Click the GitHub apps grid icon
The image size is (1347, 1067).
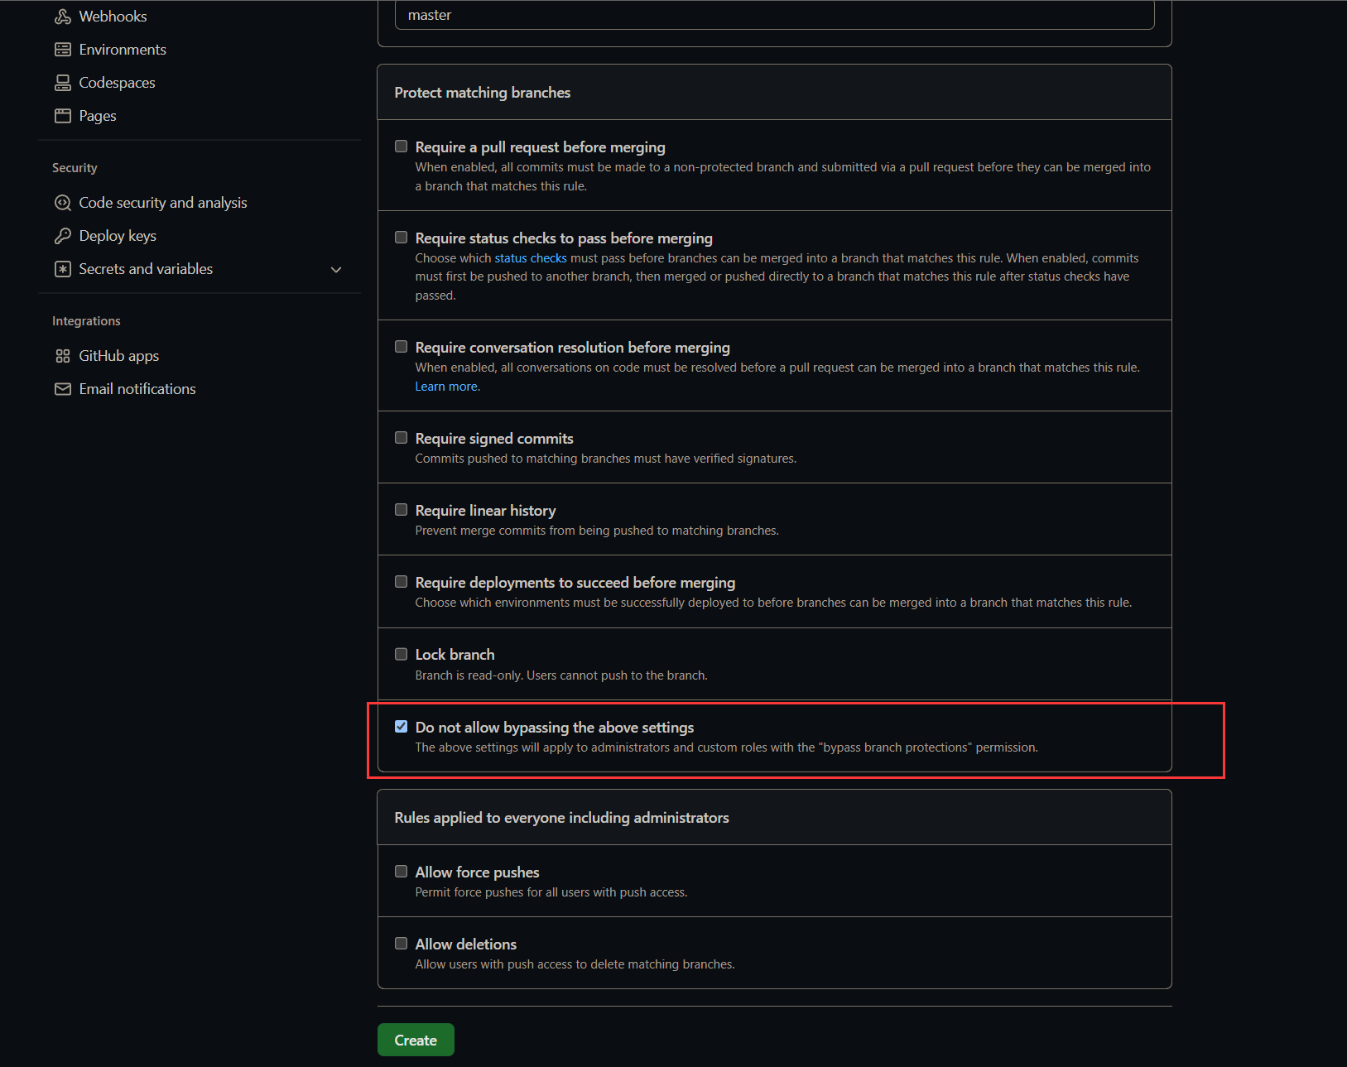(x=63, y=356)
